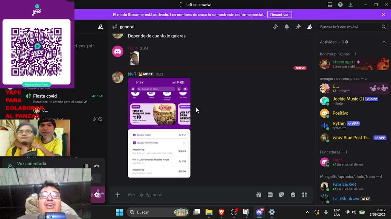Image resolution: width=391 pixels, height=219 pixels.
Task: Send a gift with gift icon
Action: [259, 195]
